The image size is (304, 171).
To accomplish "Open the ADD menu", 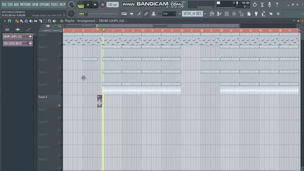I will pos(16,4).
